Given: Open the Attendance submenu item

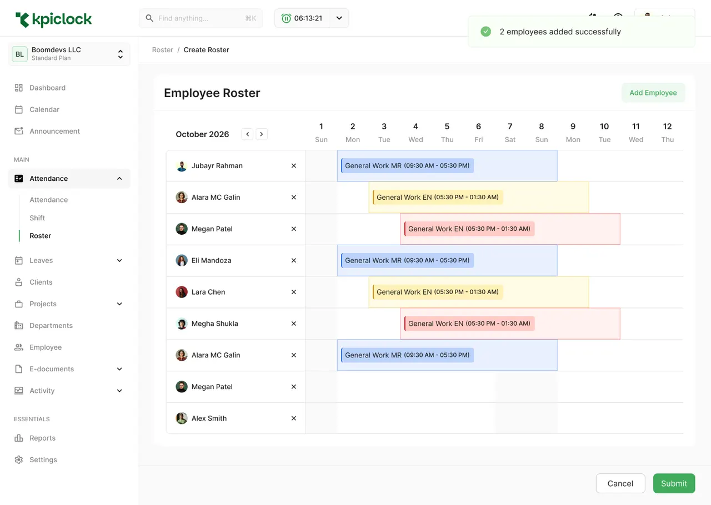Looking at the screenshot, I should (48, 200).
